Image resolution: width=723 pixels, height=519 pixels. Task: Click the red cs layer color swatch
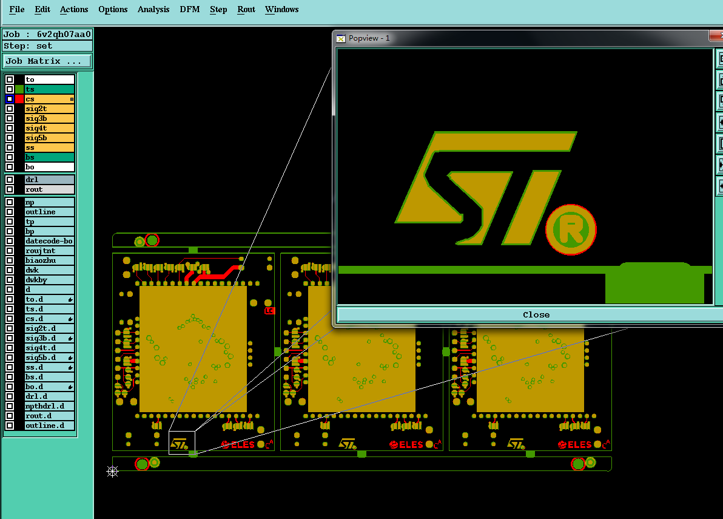point(19,99)
